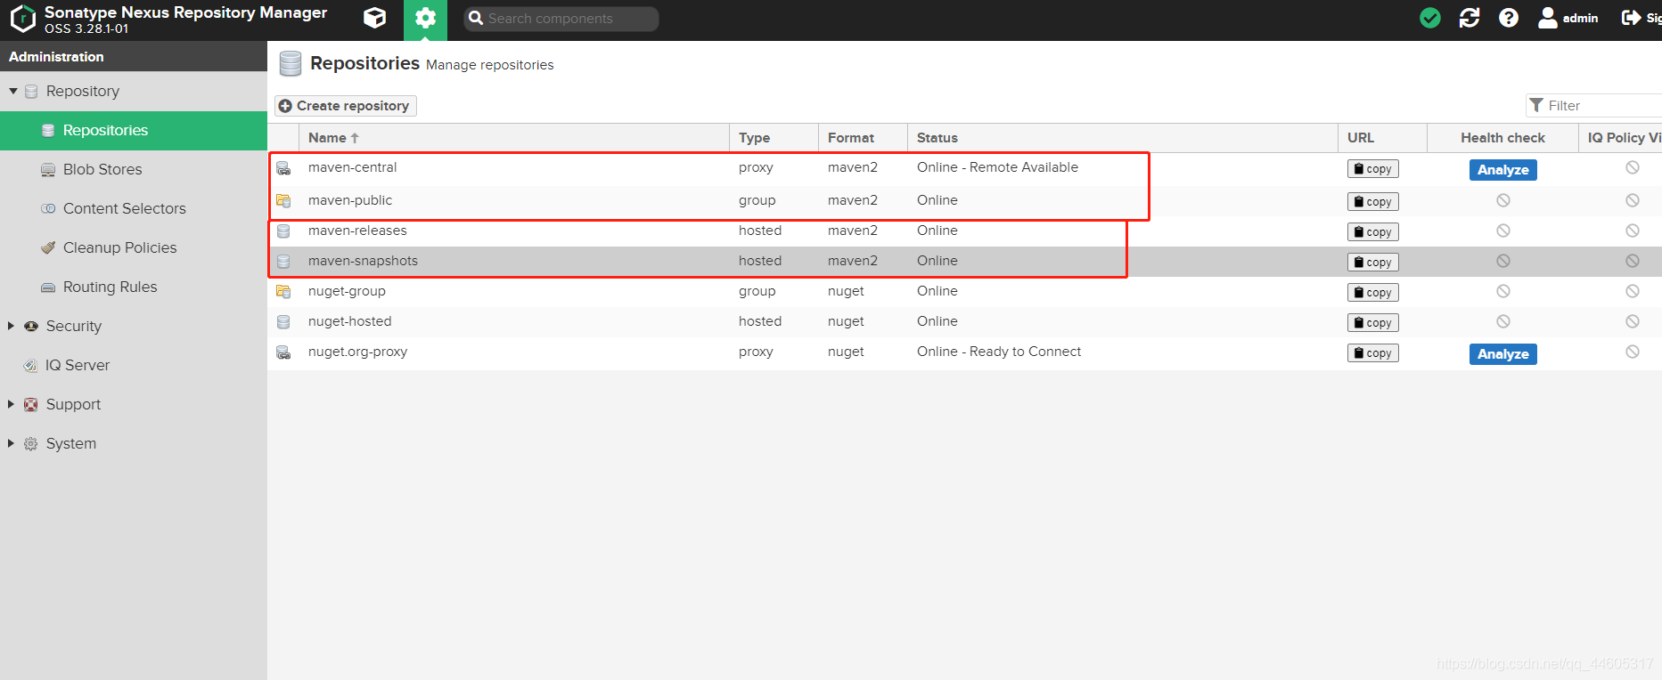Copy URL of maven-public
Image resolution: width=1662 pixels, height=680 pixels.
pyautogui.click(x=1372, y=202)
